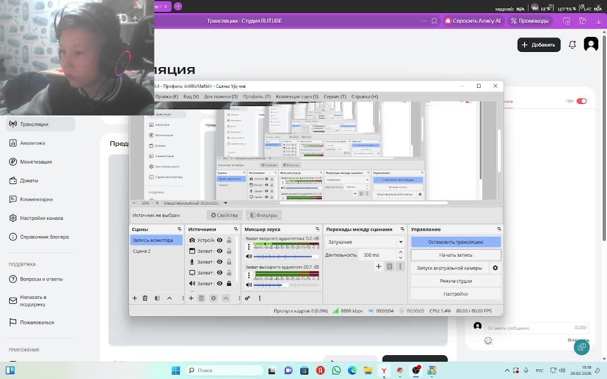The width and height of the screenshot is (607, 379).
Task: Open OBS Настройки button in Управление
Action: click(x=456, y=294)
